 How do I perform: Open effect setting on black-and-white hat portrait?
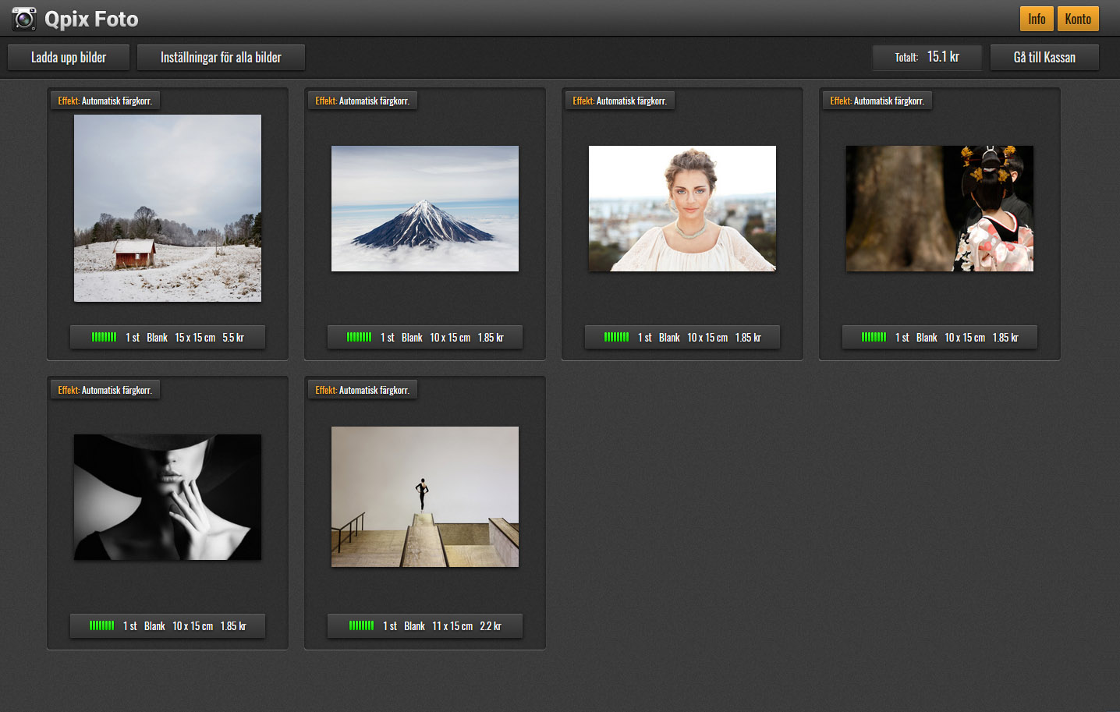105,390
